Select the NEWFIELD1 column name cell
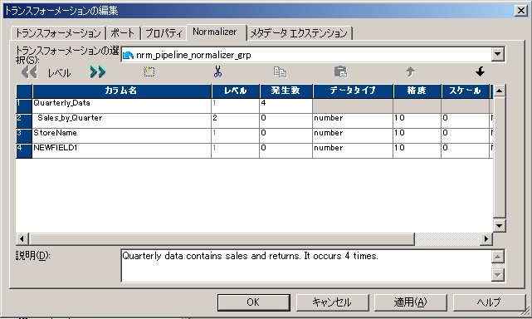Screen dimensions: 532x319 pos(122,150)
